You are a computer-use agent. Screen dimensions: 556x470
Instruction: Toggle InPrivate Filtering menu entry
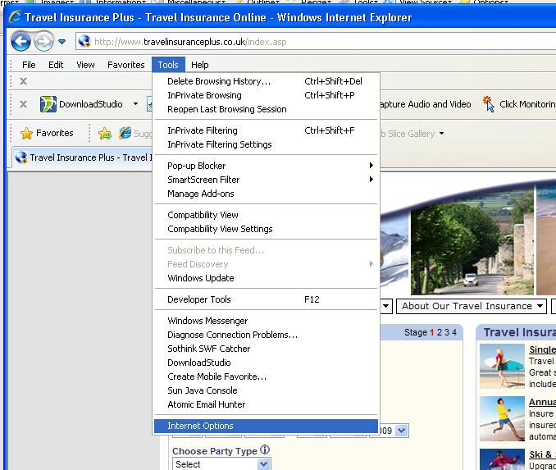[266, 130]
